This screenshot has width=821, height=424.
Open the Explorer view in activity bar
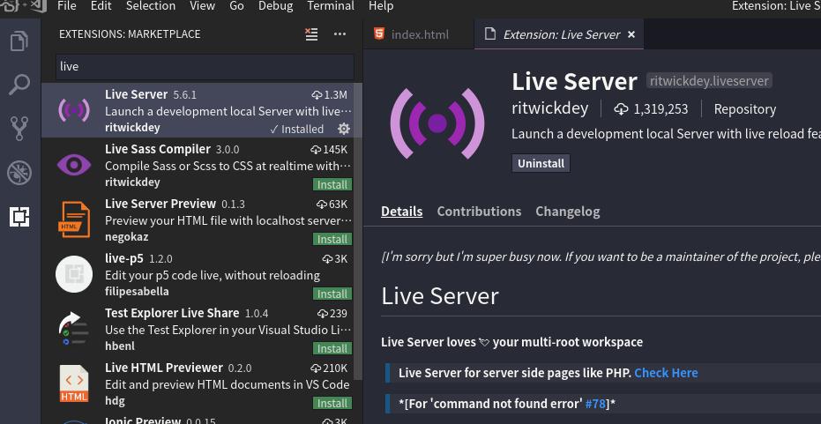(19, 41)
